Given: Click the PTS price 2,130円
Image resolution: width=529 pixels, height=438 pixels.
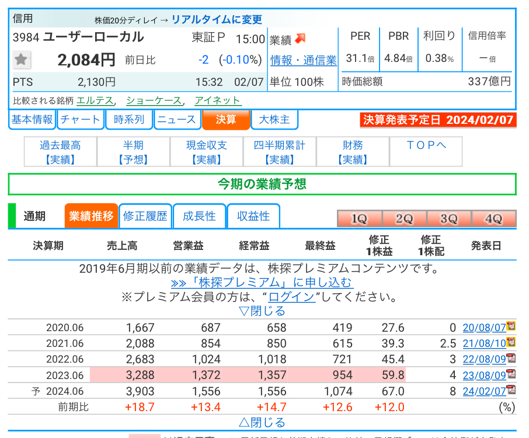Looking at the screenshot, I should 96,82.
